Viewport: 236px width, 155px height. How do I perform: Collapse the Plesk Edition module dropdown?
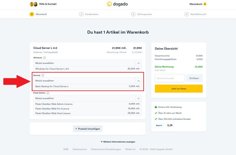point(138,98)
